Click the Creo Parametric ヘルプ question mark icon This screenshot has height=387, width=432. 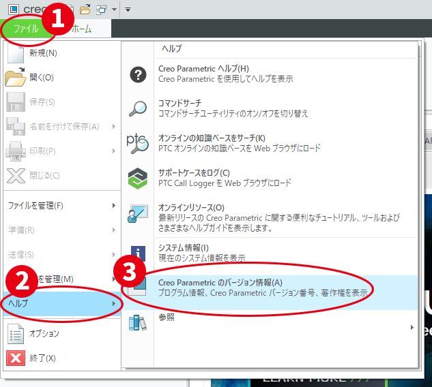pos(138,74)
